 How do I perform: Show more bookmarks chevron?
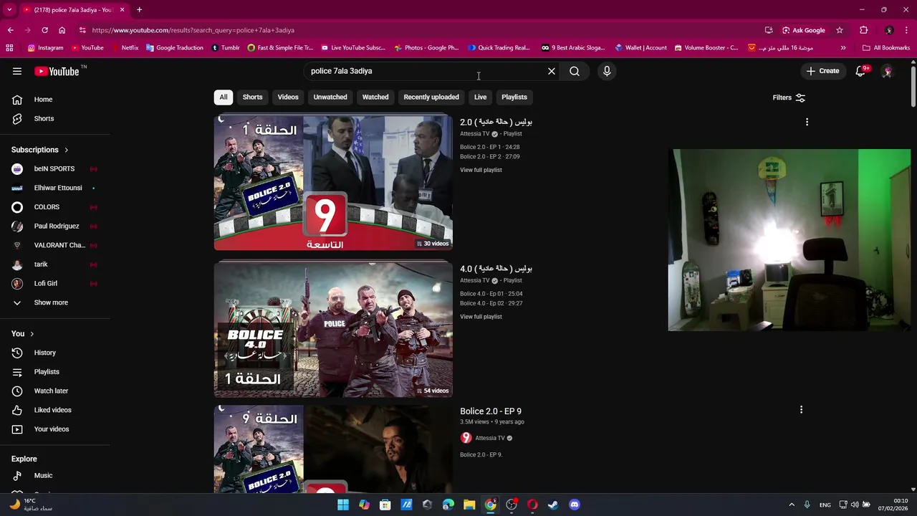pos(843,48)
